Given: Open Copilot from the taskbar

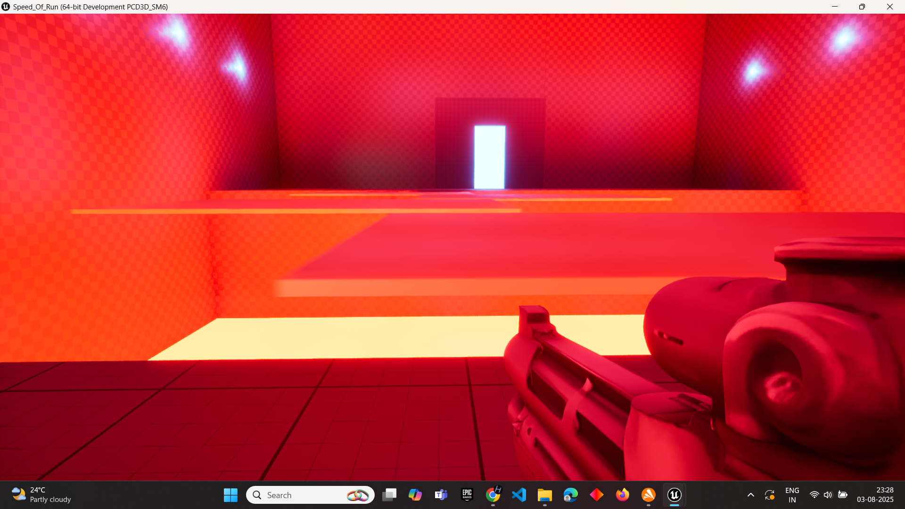Looking at the screenshot, I should (415, 495).
